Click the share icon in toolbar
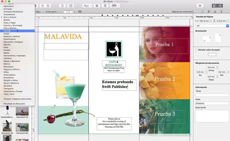The height and width of the screenshot is (141, 230). click(62, 6)
